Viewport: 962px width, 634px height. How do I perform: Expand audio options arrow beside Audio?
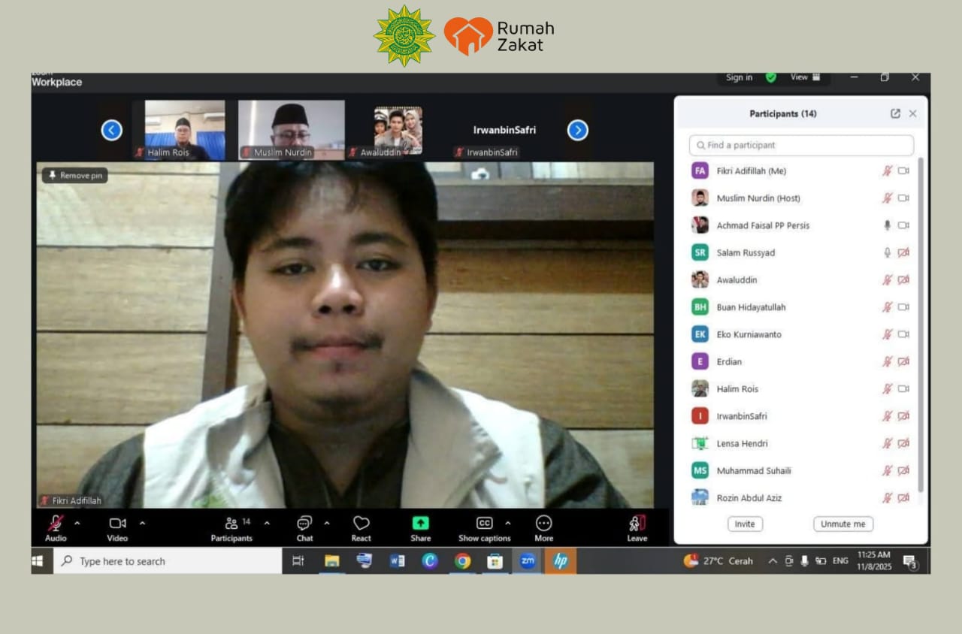coord(77,524)
